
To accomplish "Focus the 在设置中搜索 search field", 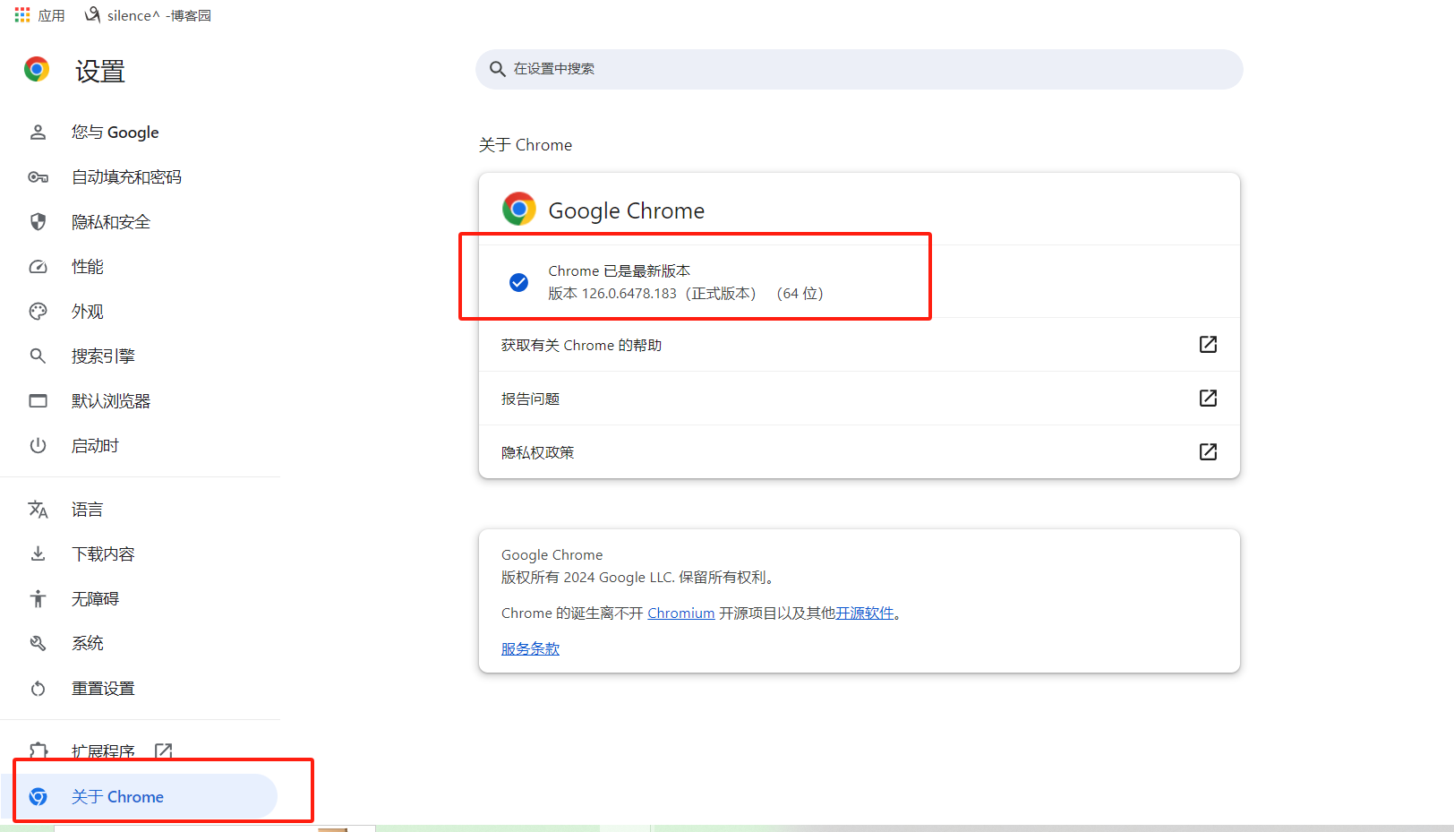I will click(x=860, y=69).
